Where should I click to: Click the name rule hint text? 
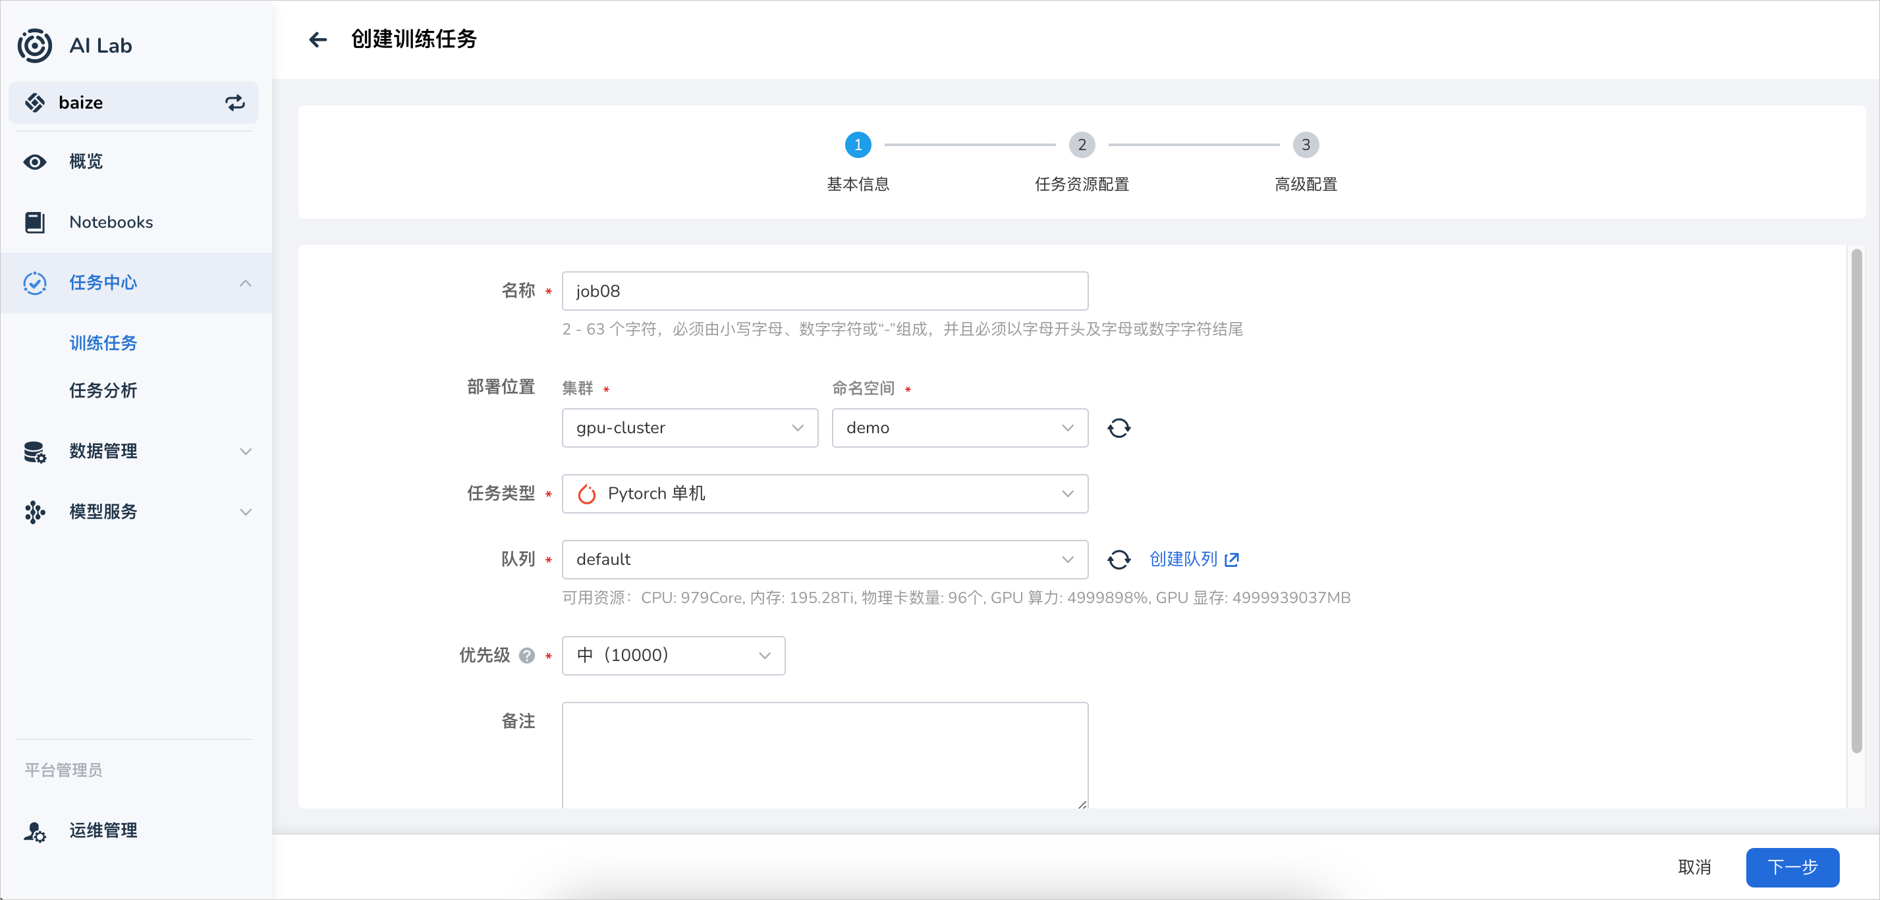[902, 330]
